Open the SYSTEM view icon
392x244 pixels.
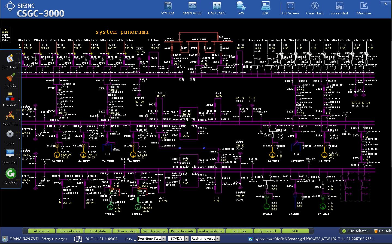168,6
